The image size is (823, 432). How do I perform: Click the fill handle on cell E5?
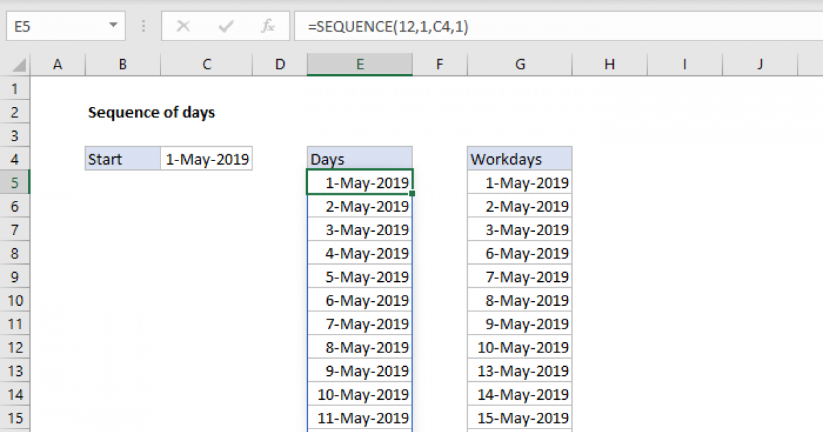[x=411, y=194]
